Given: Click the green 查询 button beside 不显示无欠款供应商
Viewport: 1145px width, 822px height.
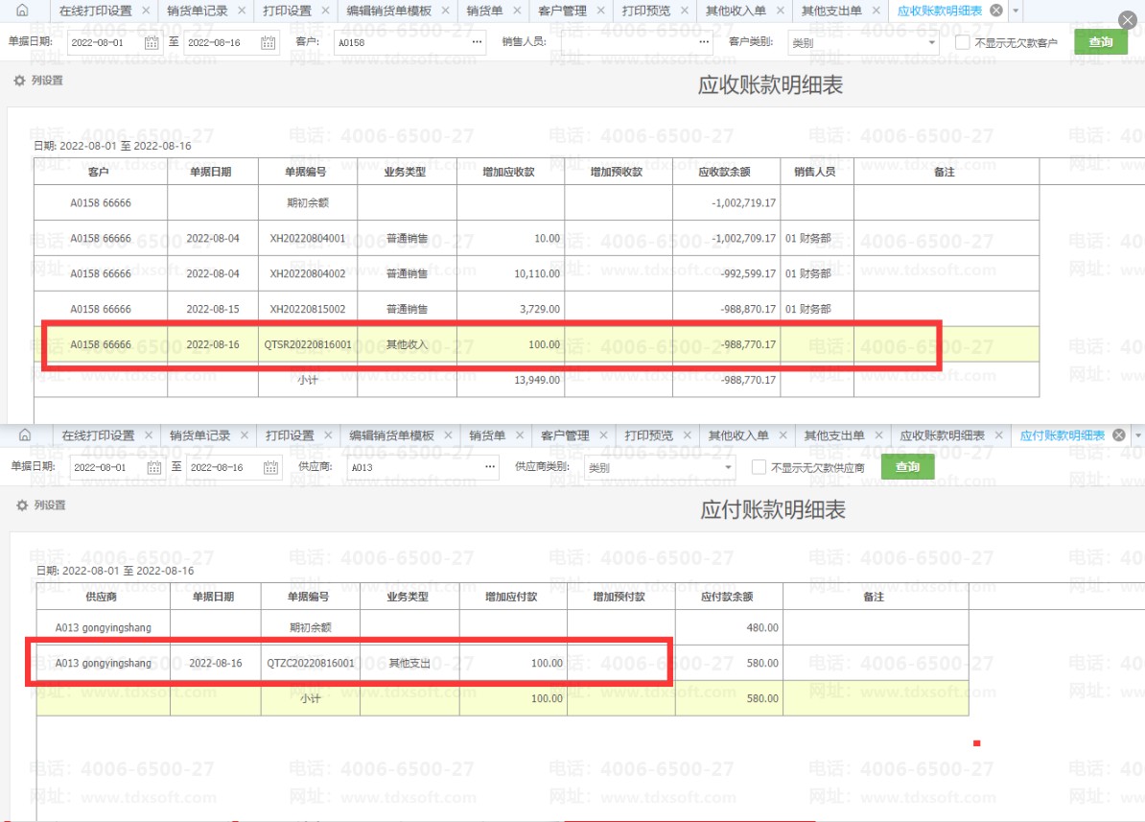Looking at the screenshot, I should click(x=907, y=467).
